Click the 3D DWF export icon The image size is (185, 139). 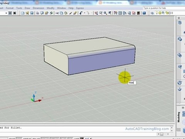tap(51, 13)
